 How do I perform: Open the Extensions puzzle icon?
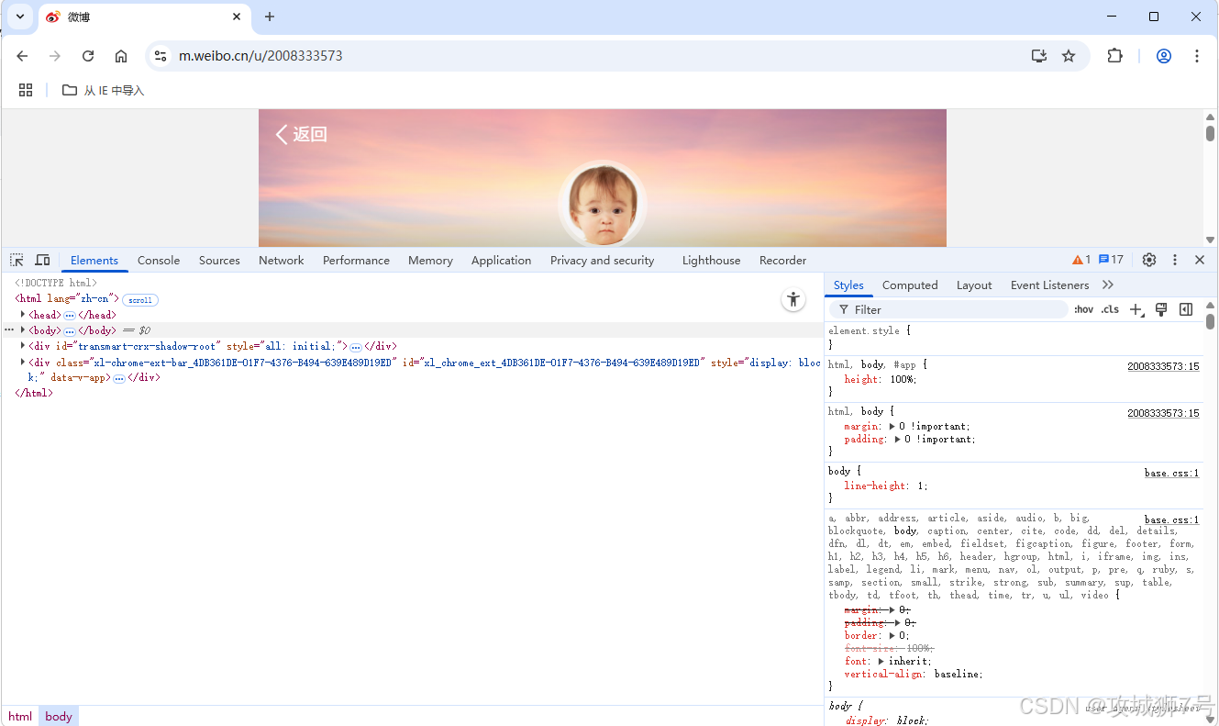tap(1114, 56)
